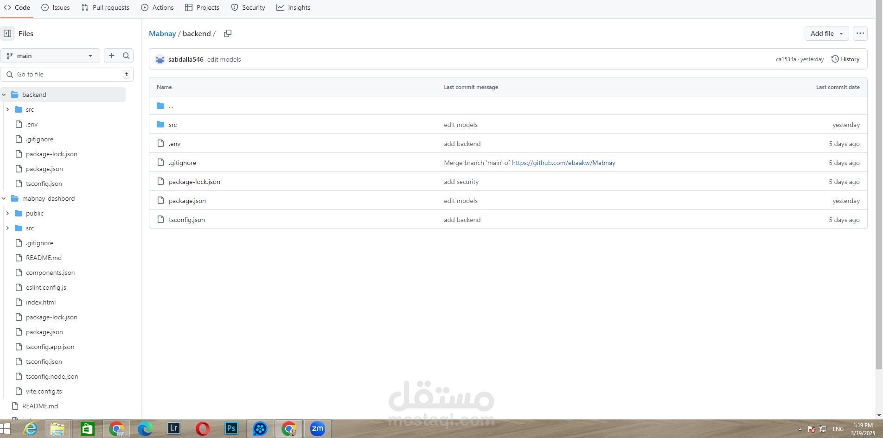Copy the current path icon

tap(227, 33)
